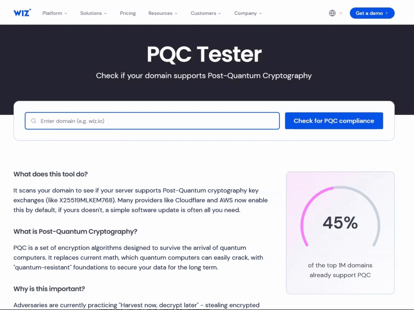Open the Customers navigation menu
The width and height of the screenshot is (414, 310).
[204, 13]
